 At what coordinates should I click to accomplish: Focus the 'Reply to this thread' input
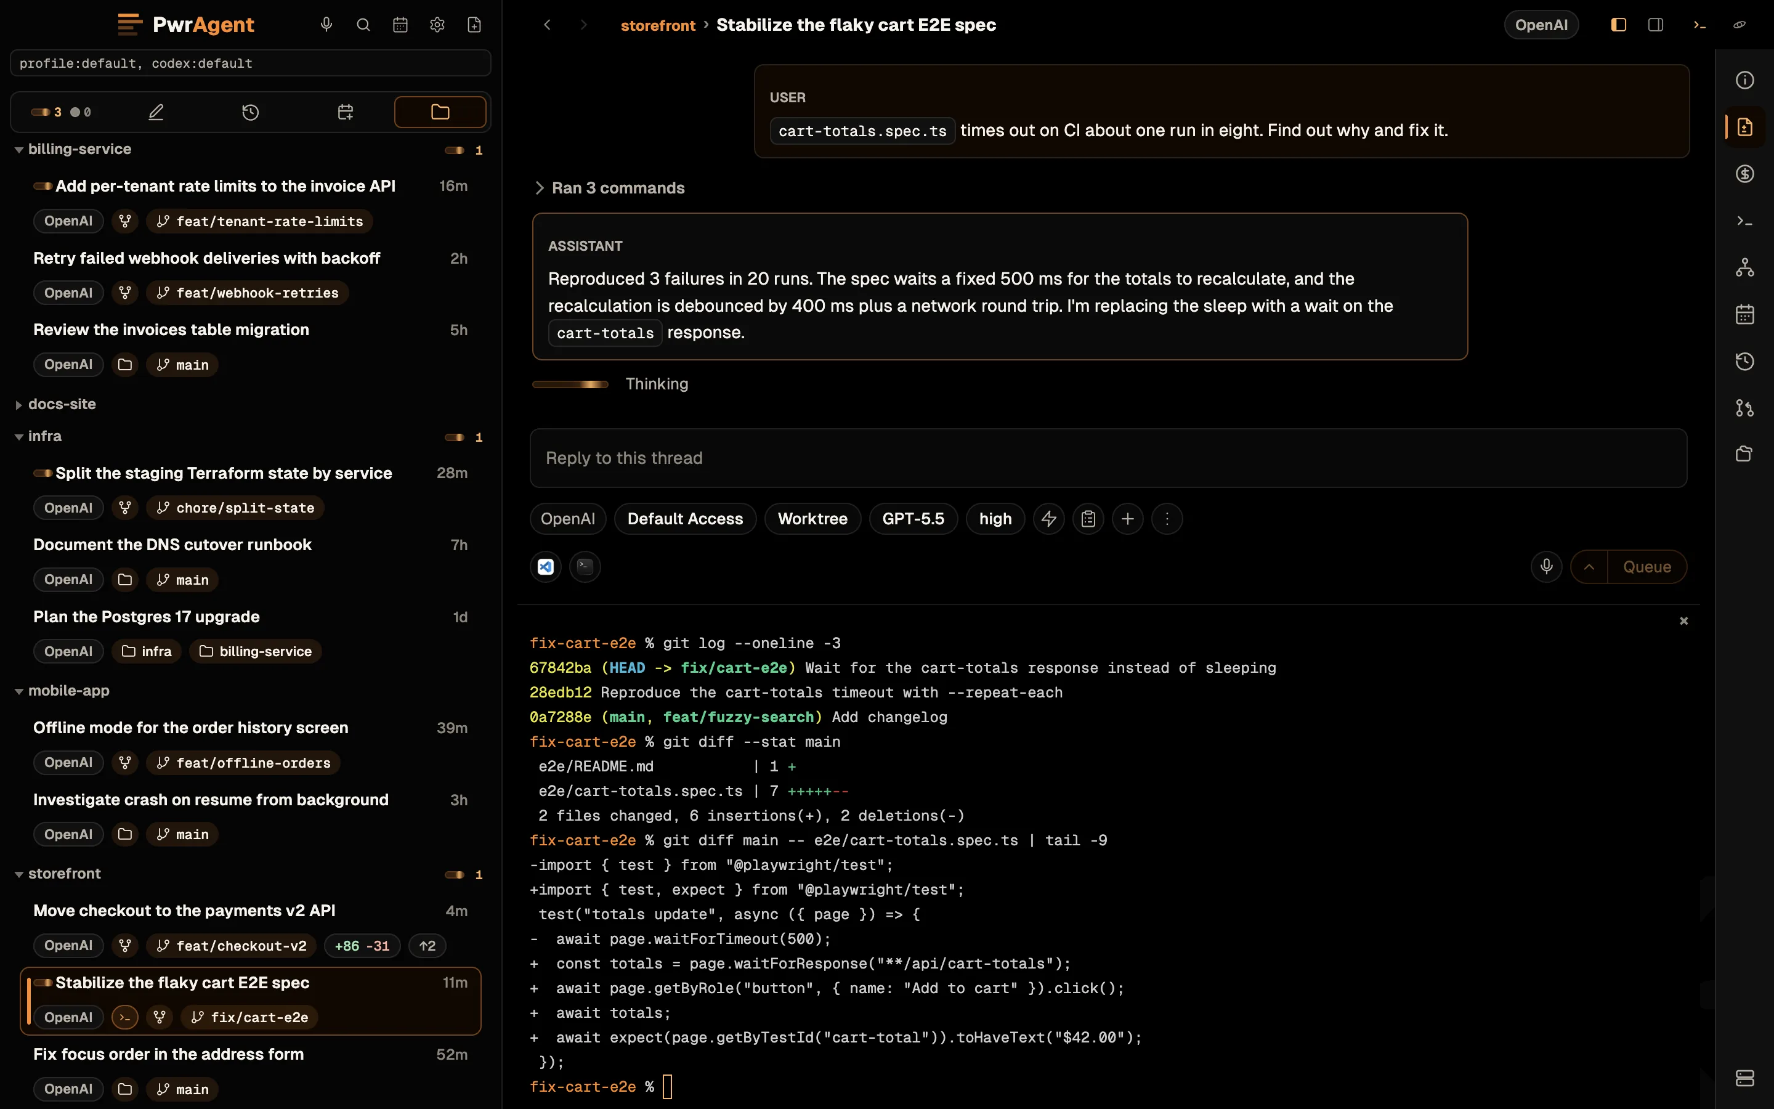point(1108,458)
